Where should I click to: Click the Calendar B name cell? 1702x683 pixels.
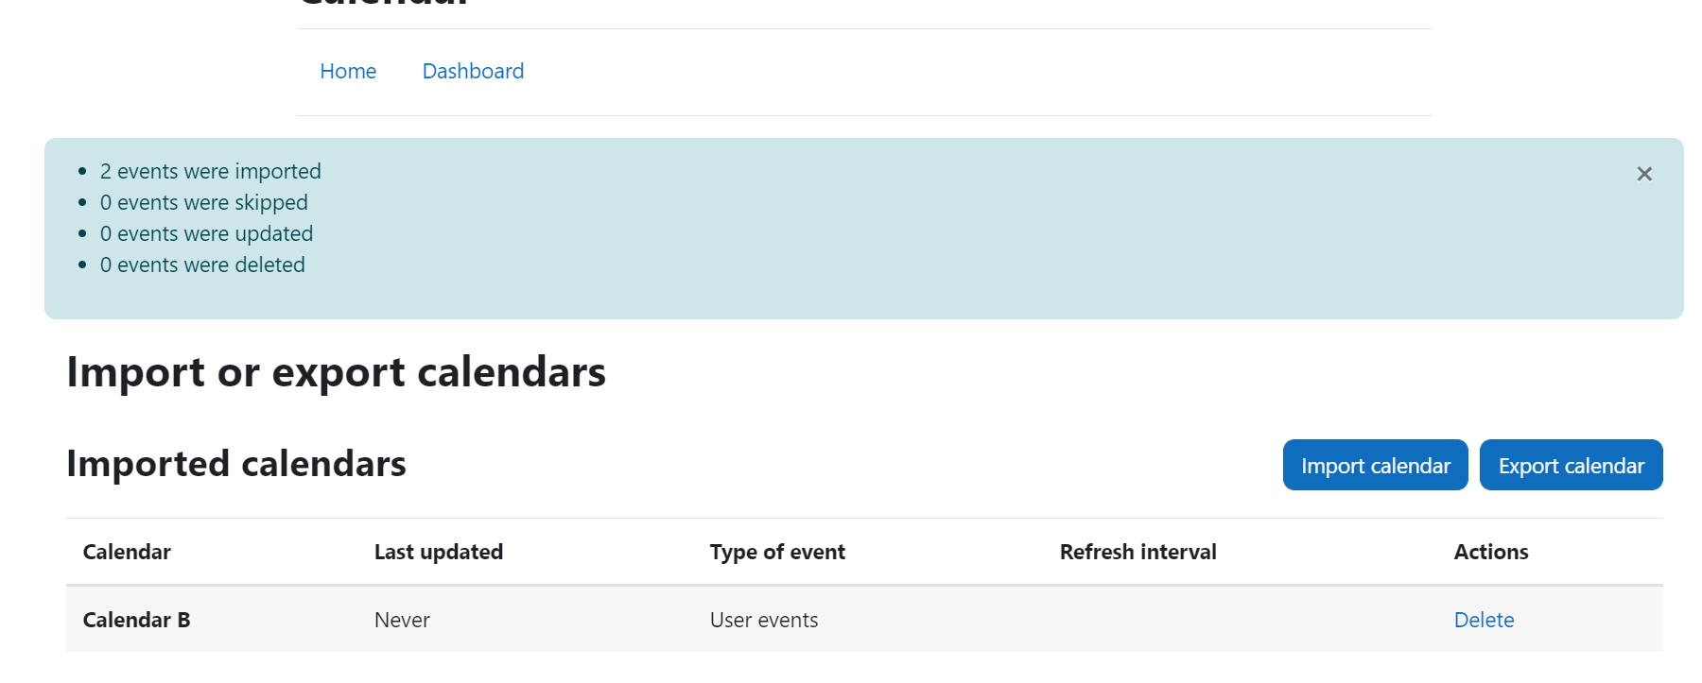(x=136, y=620)
